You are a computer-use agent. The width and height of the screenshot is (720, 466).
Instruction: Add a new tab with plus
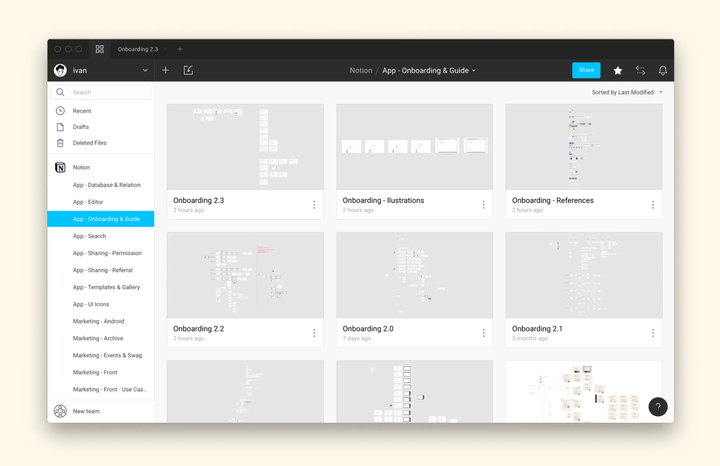180,49
